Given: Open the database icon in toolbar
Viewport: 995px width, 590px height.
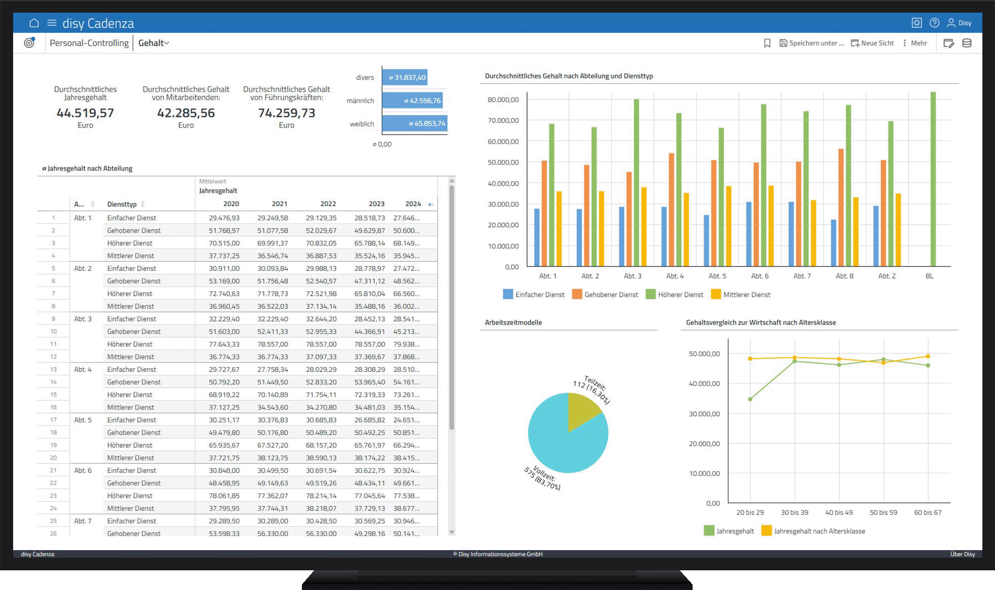Looking at the screenshot, I should click(x=967, y=43).
